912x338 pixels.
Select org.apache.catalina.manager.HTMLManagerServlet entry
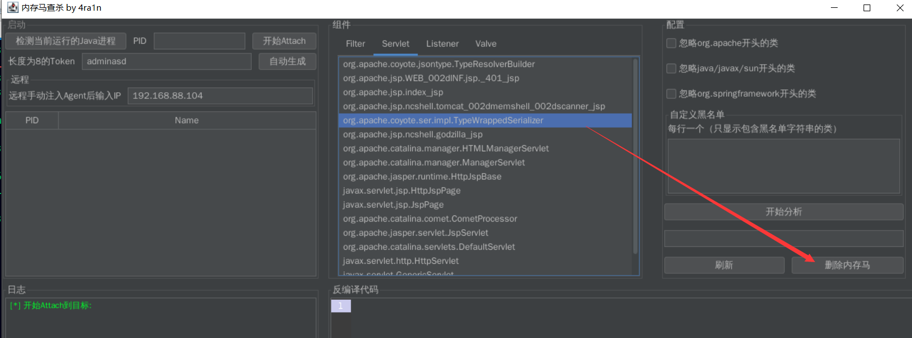coord(446,148)
